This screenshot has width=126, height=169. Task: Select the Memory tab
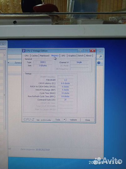pos(55,56)
